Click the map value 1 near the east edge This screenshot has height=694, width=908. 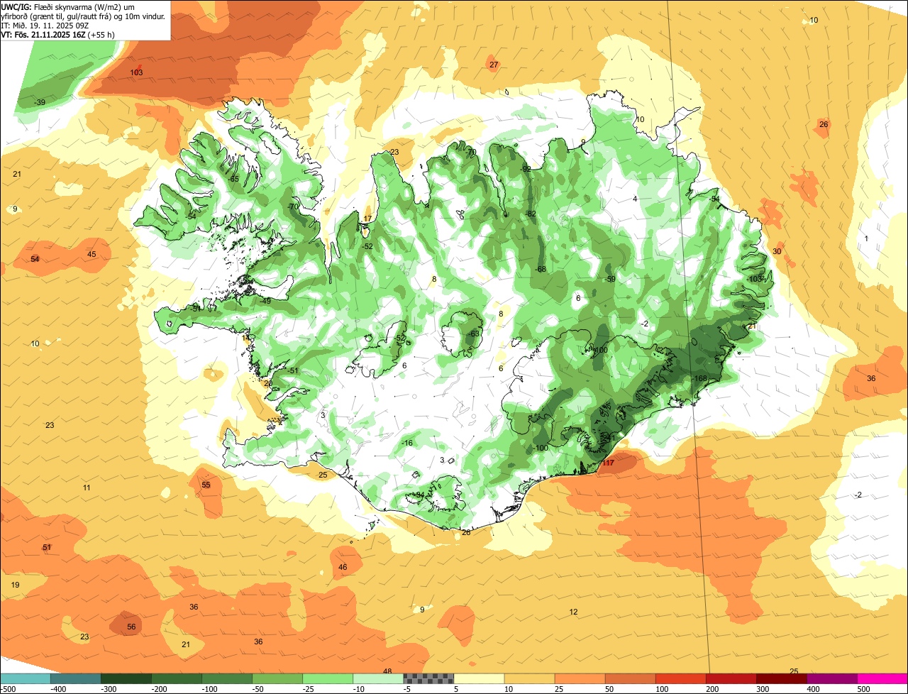click(866, 238)
